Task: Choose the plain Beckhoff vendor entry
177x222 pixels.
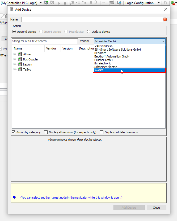Action: 130,53
